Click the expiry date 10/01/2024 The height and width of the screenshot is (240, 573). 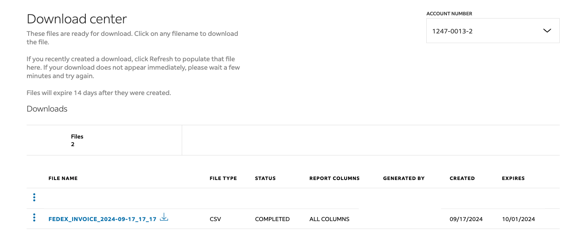518,219
